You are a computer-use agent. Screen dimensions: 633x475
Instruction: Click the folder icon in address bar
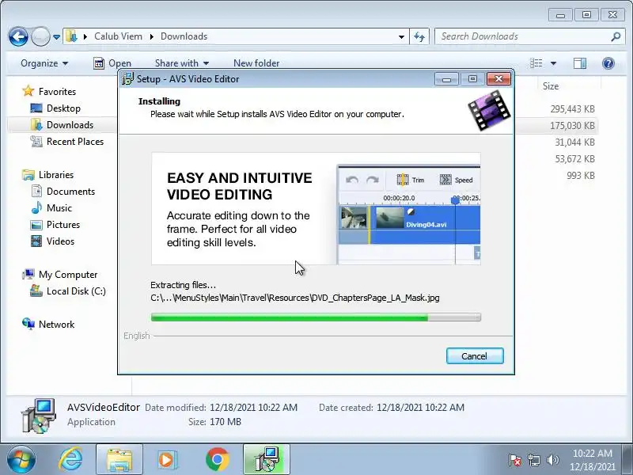pyautogui.click(x=71, y=36)
